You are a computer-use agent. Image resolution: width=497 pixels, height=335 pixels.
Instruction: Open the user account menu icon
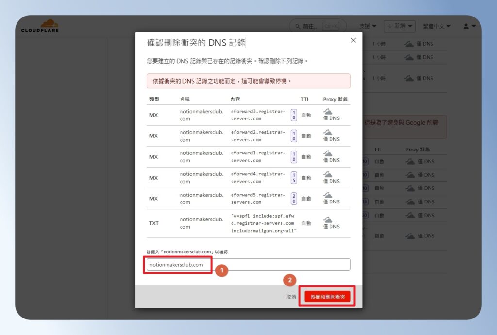coord(469,26)
